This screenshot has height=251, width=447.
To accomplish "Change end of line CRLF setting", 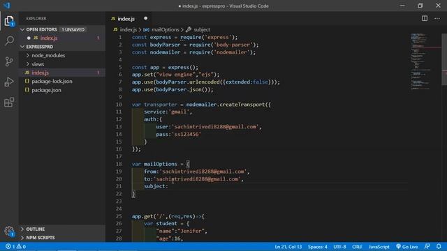I will [x=357, y=247].
